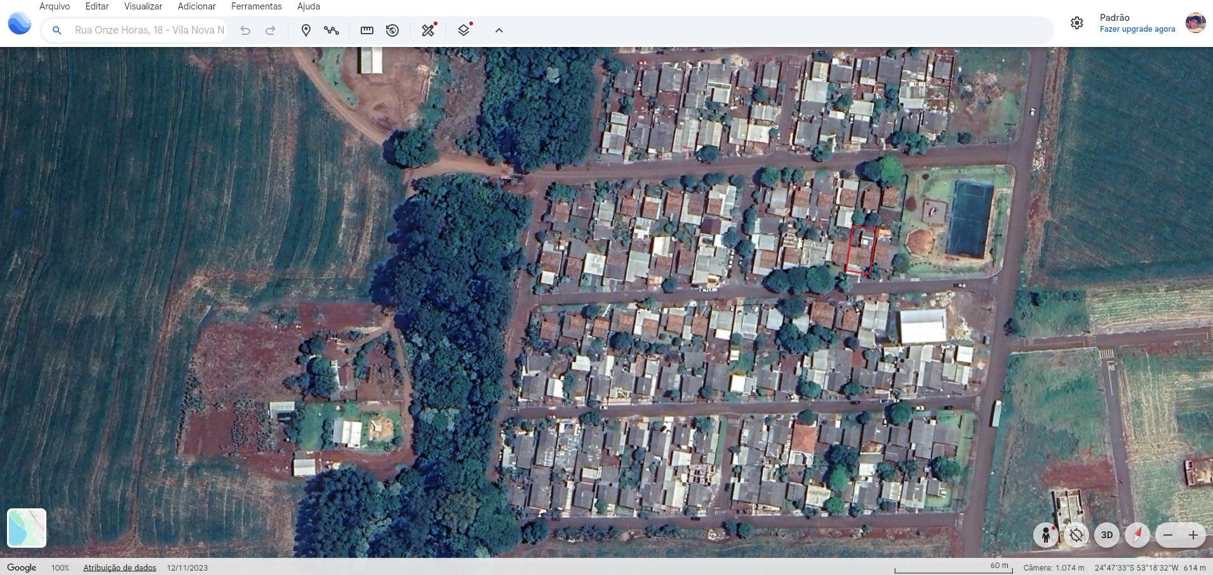The image size is (1213, 575).
Task: Add a placemark with the pin tool
Action: click(x=305, y=30)
